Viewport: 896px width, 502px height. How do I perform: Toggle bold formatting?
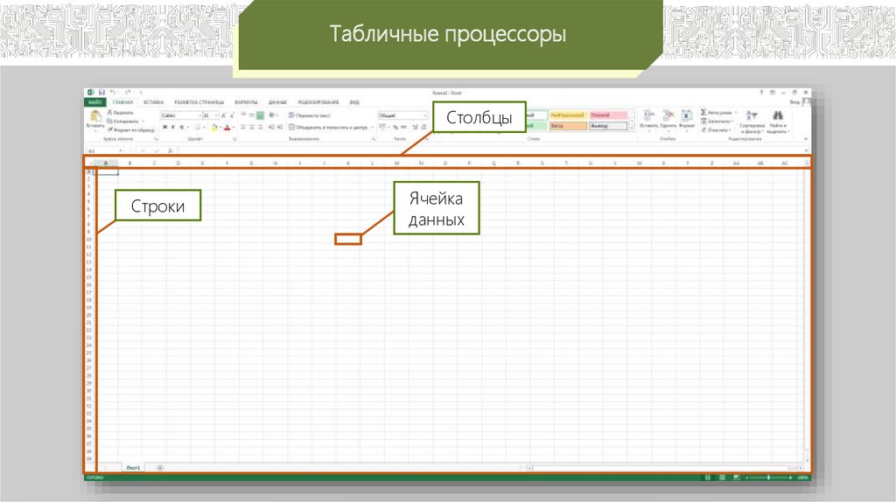coord(165,128)
